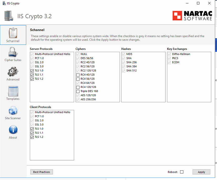
Task: Click the Best Practices button
Action: 41,172
